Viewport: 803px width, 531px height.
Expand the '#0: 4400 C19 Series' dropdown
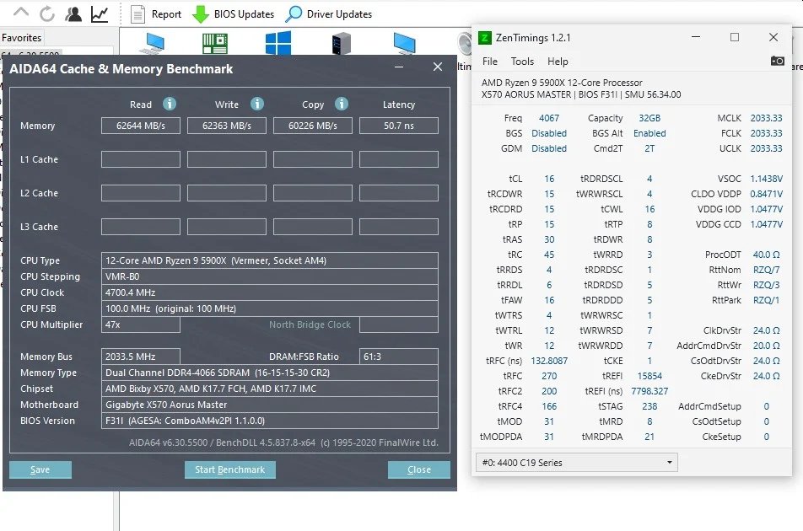[x=577, y=463]
